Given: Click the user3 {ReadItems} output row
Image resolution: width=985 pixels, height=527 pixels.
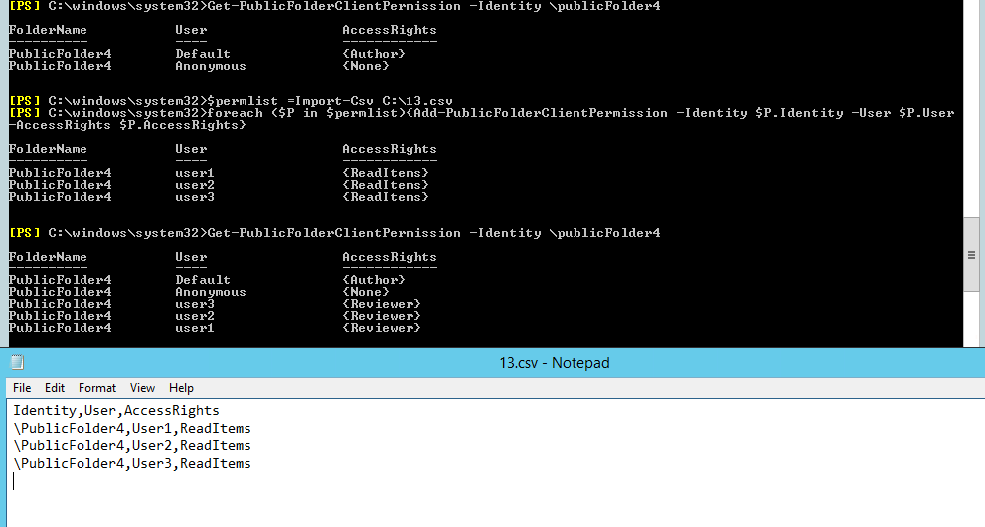Looking at the screenshot, I should [x=219, y=197].
